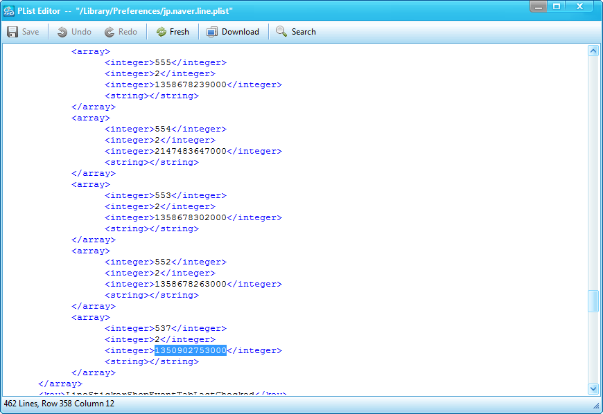Click the status bar row and column text
The image size is (603, 414).
pyautogui.click(x=59, y=404)
